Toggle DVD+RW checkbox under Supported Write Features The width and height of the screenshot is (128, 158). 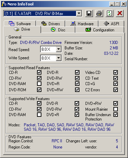coord(115,104)
